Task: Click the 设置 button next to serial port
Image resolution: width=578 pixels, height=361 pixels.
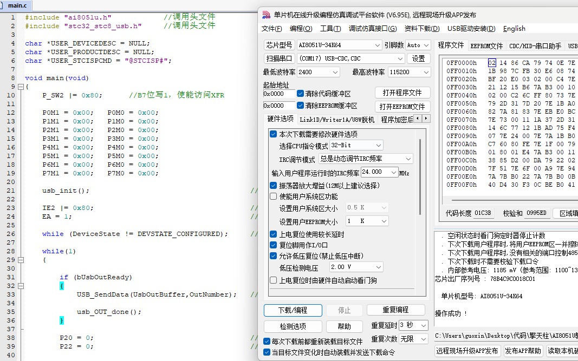Action: point(419,58)
